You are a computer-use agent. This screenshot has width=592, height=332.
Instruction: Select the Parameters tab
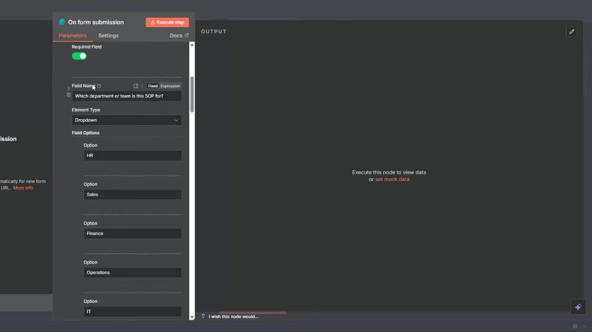[x=72, y=36]
